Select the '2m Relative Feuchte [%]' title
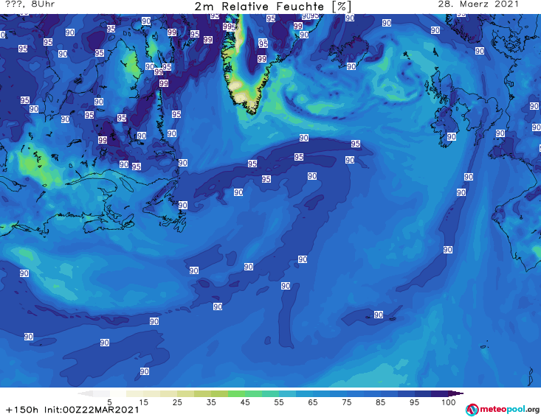Viewport: 541px width, 417px height. (x=273, y=6)
